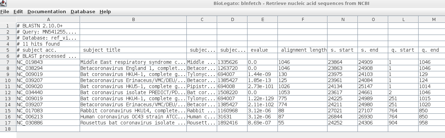
Task: Click the evalue cell showing 8.69e-07
Action: [262, 123]
